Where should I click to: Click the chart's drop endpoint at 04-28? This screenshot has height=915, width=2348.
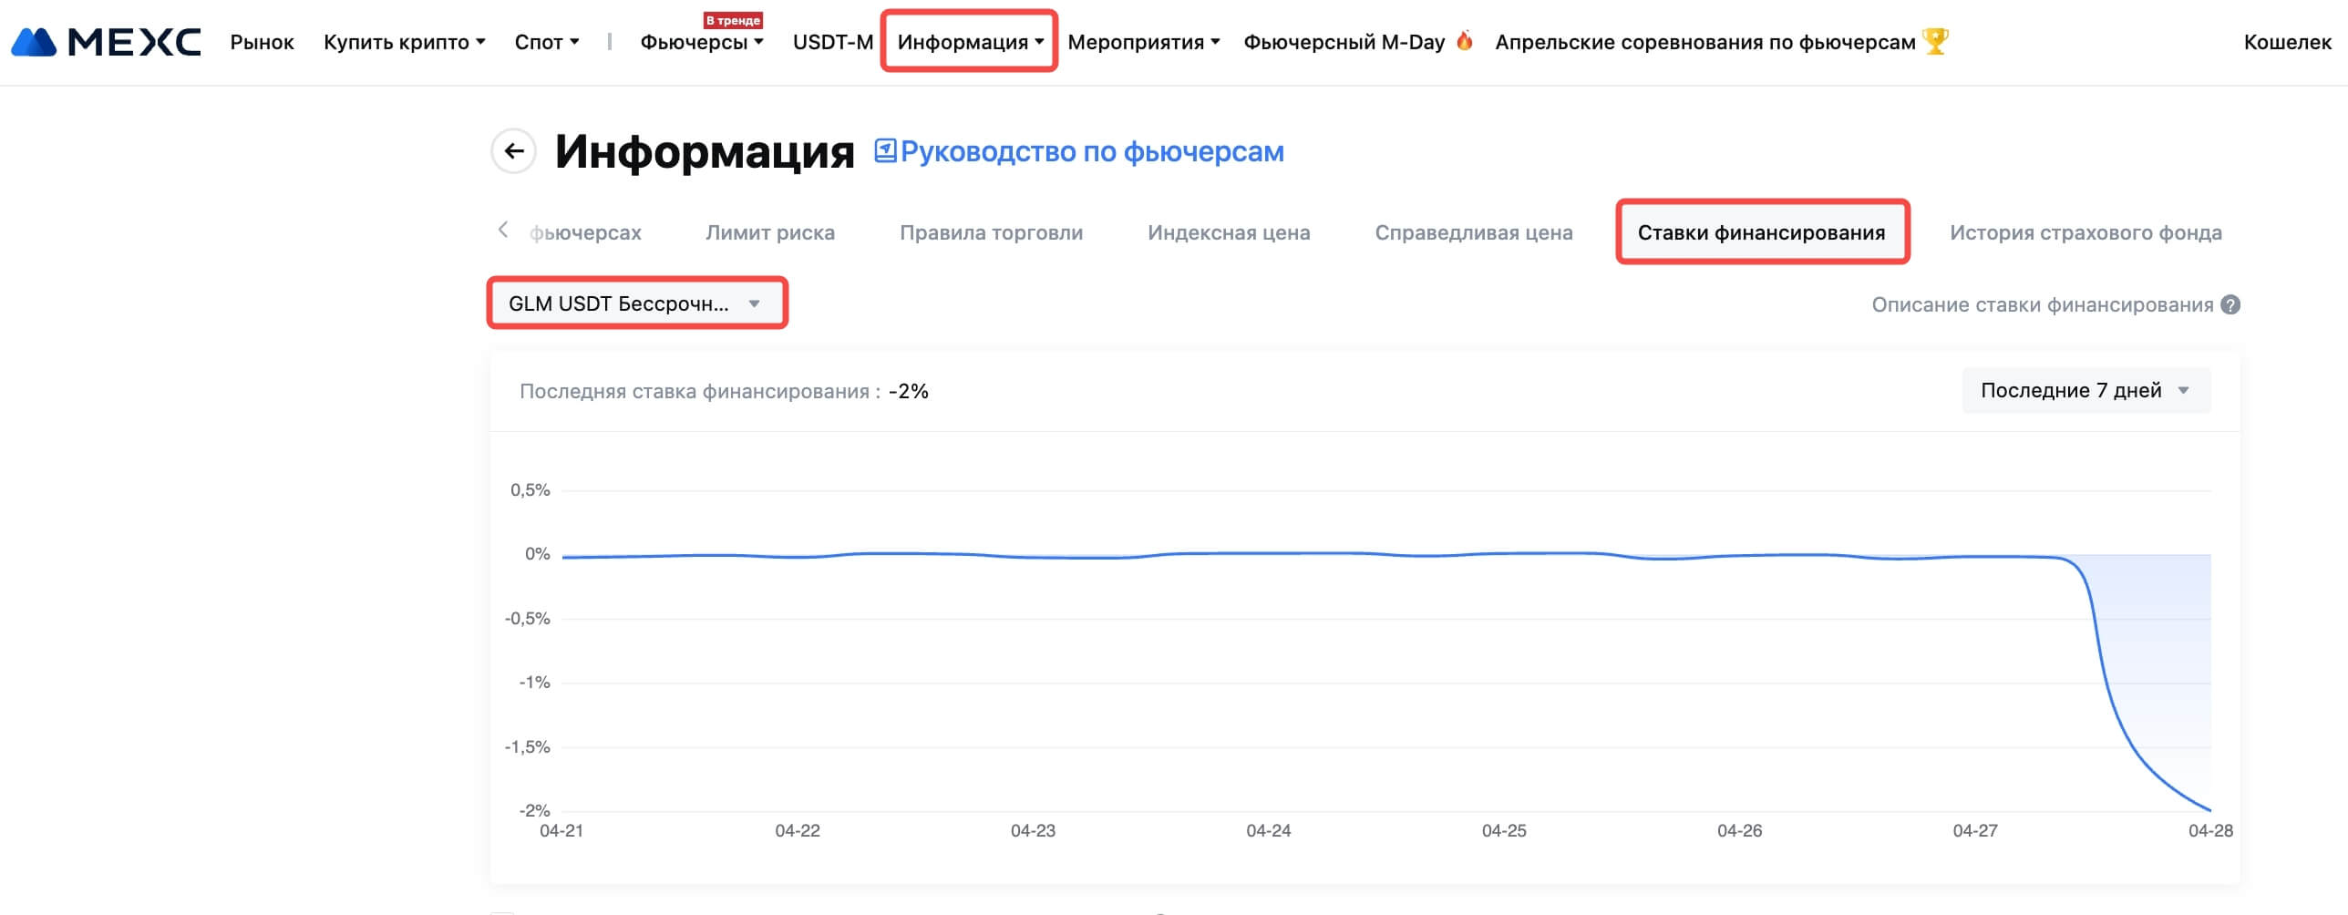[2209, 809]
